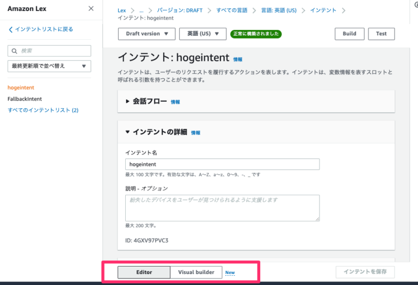Viewport: 418px width, 285px height.
Task: Open info link beside 会話フロー
Action: 175,102
